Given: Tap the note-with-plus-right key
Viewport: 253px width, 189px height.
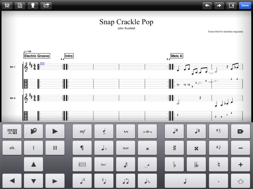Looking at the screenshot, I should (x=82, y=181).
